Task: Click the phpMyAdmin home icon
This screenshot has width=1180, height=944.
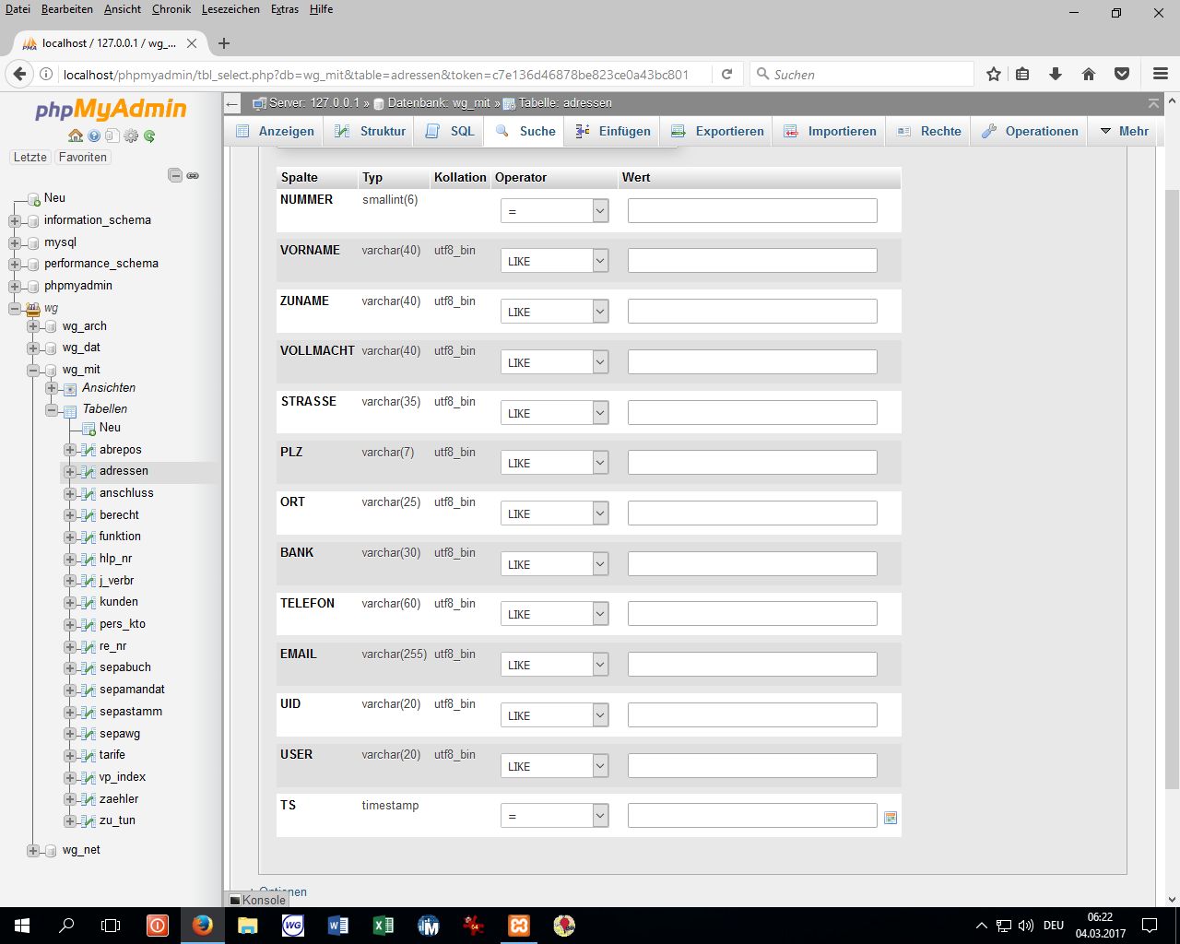Action: (x=76, y=136)
